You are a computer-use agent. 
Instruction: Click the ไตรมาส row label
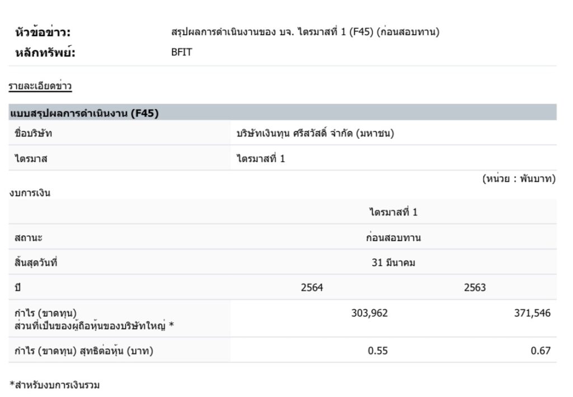tap(31, 159)
